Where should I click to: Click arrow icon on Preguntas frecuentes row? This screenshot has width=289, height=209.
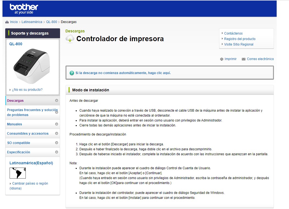(56, 112)
